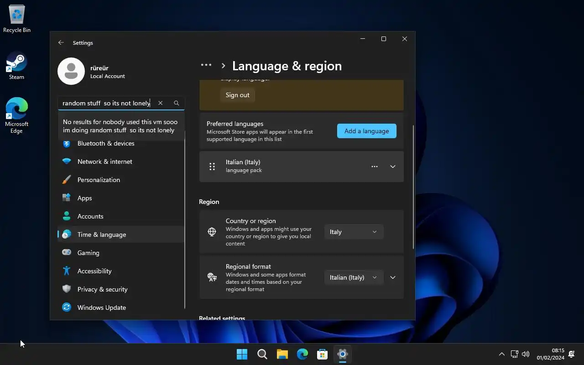Click the "Preferred languages" heading
Image resolution: width=584 pixels, height=365 pixels.
point(235,124)
